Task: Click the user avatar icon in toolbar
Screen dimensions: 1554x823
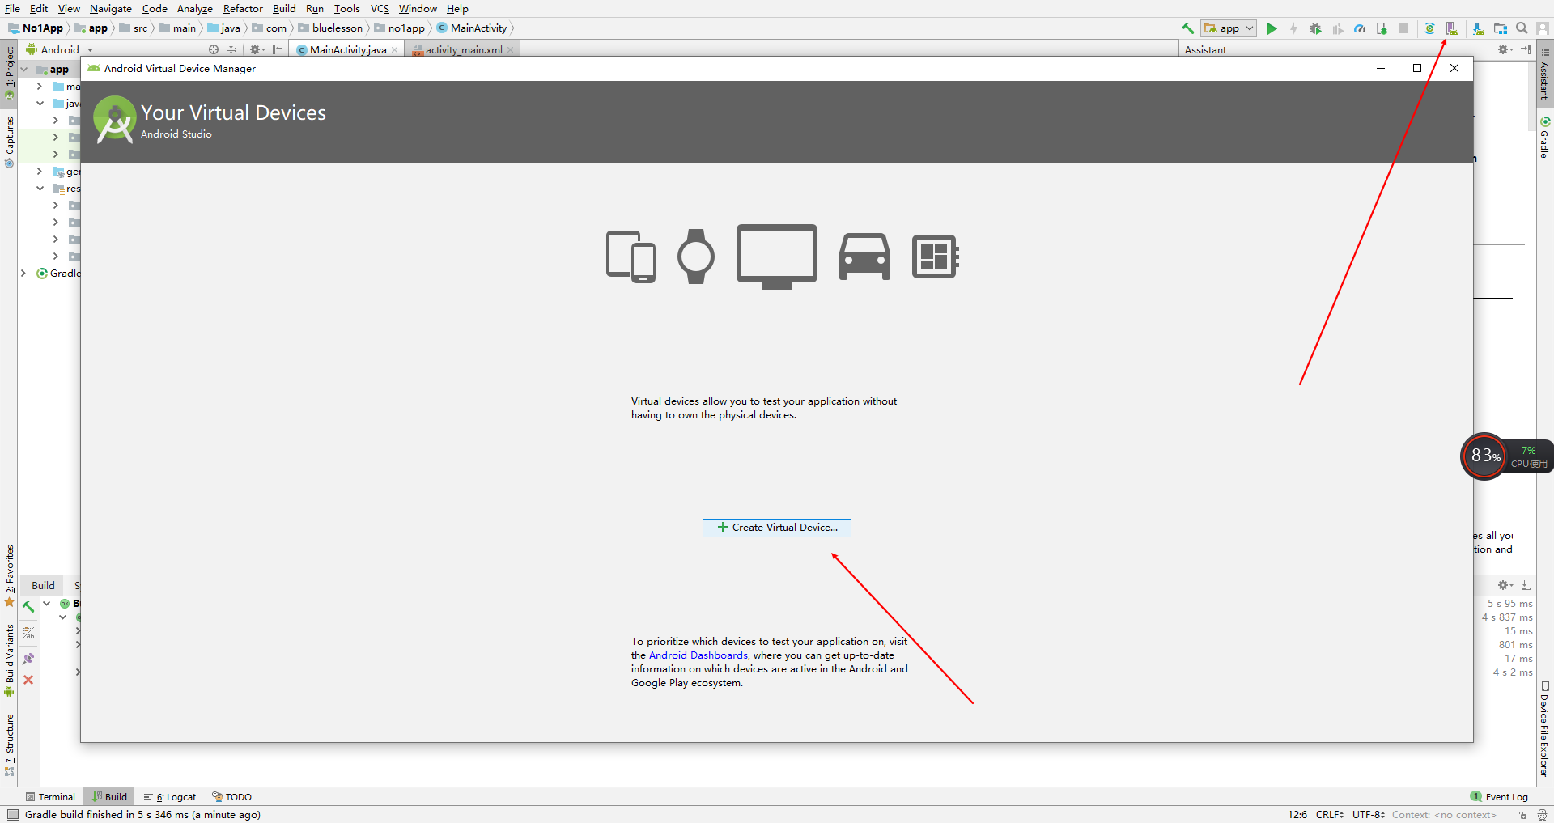Action: 1543,28
